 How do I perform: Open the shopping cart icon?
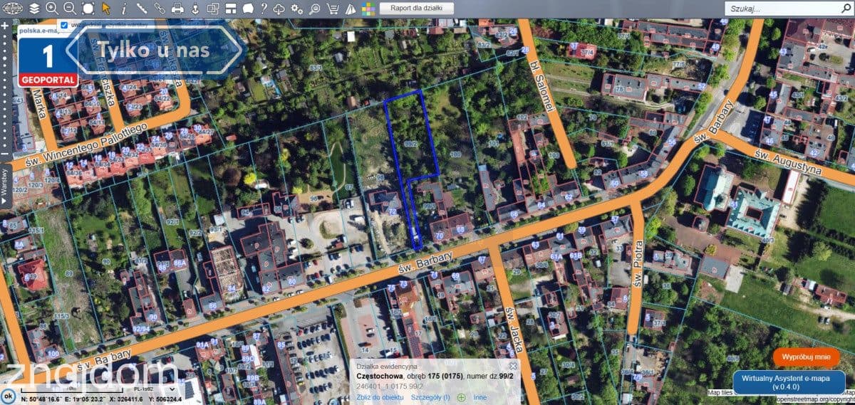333,9
